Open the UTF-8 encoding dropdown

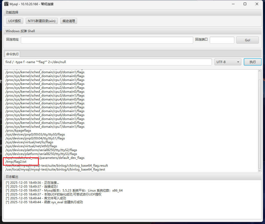(x=228, y=62)
